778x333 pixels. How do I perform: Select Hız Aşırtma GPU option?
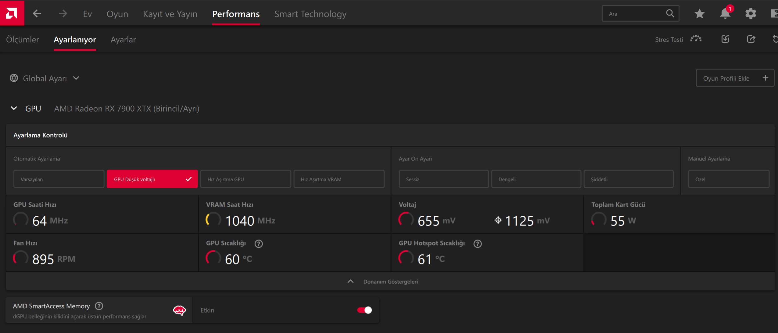tap(246, 179)
